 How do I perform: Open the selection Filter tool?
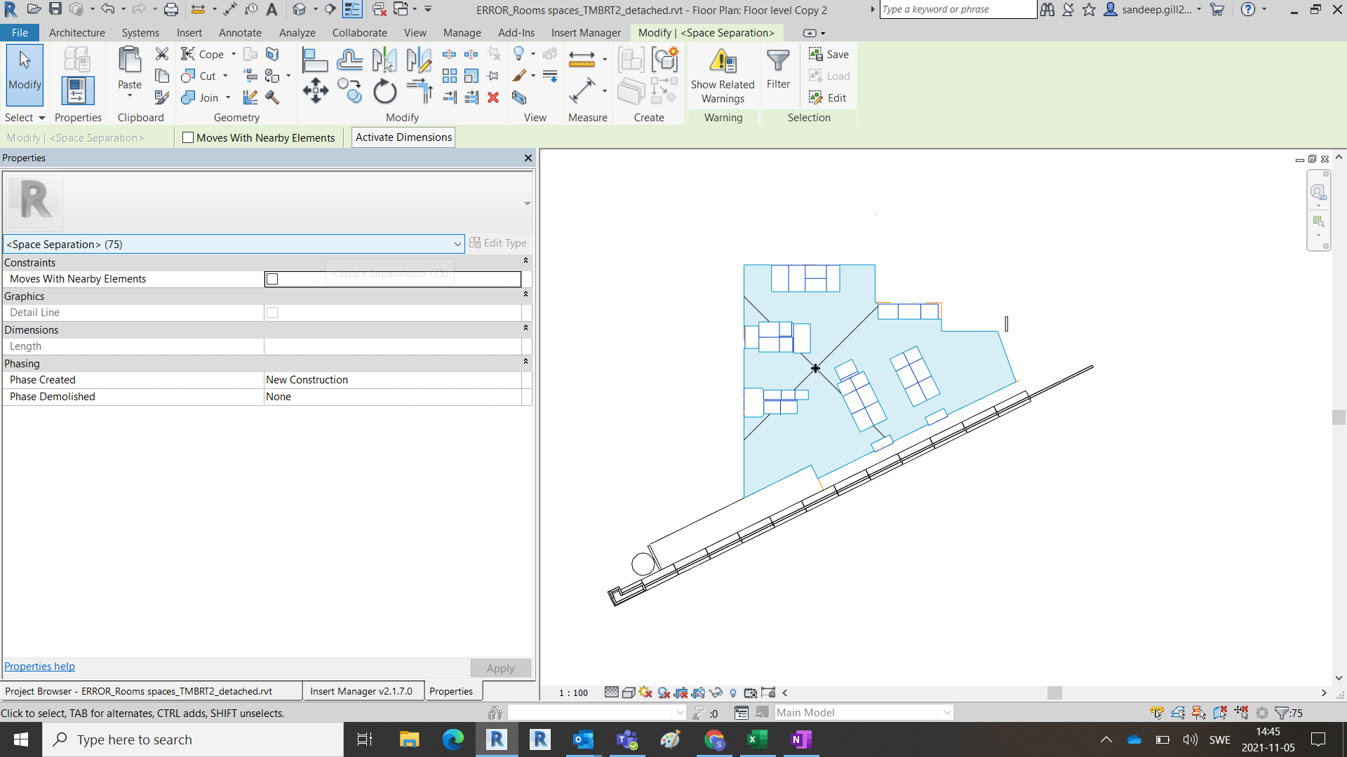point(778,70)
